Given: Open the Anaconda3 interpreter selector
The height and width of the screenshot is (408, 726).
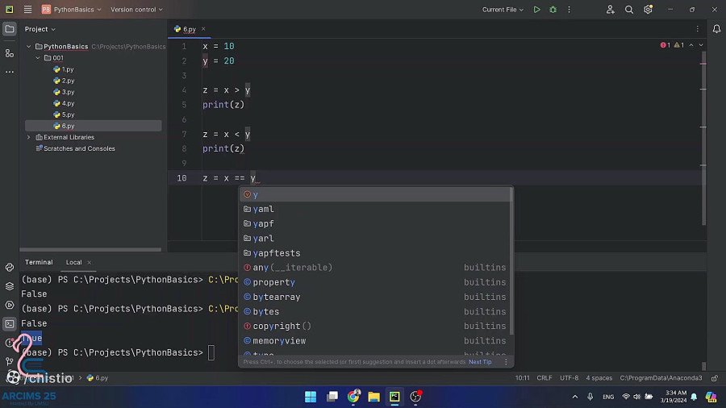Looking at the screenshot, I should [661, 378].
